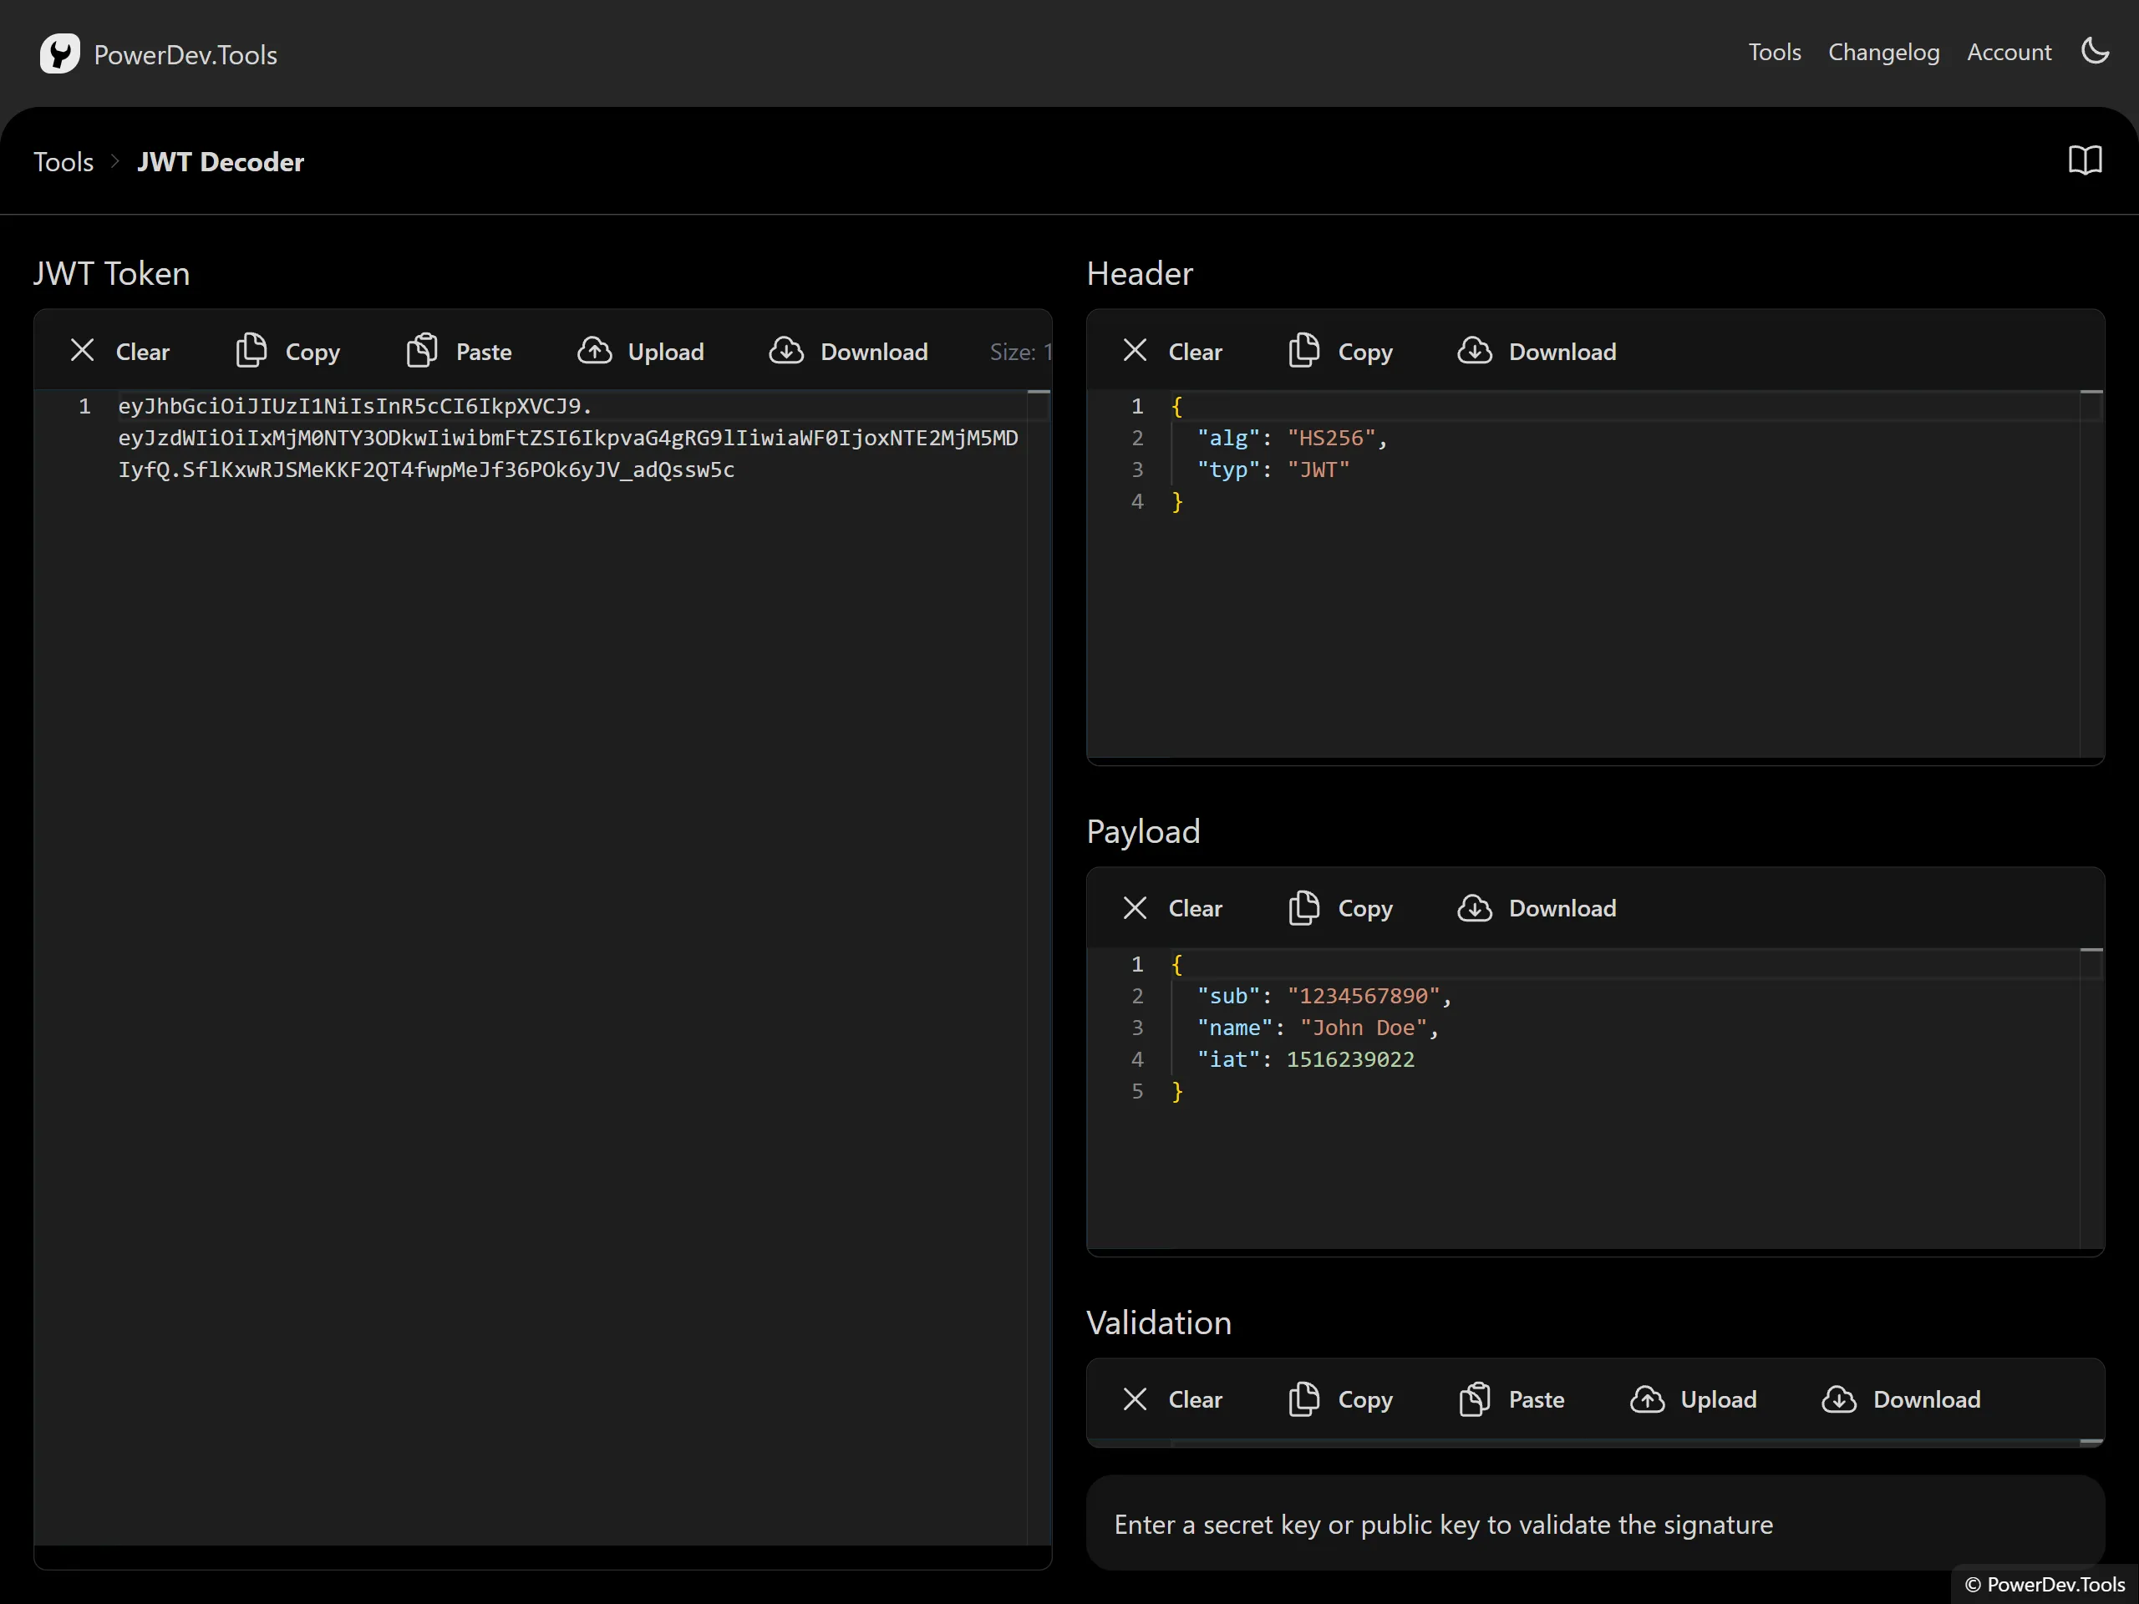
Task: Click inside the JWT Token text editor
Action: 541,871
